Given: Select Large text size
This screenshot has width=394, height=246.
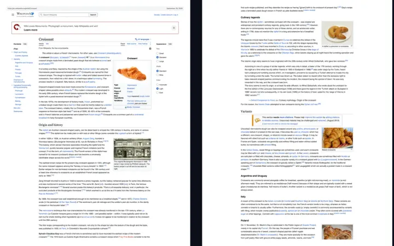Looking at the screenshot, I should coord(157,61).
